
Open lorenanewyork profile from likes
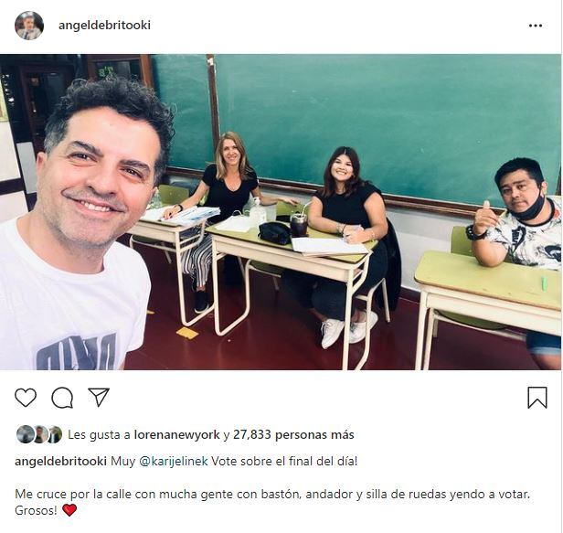176,435
